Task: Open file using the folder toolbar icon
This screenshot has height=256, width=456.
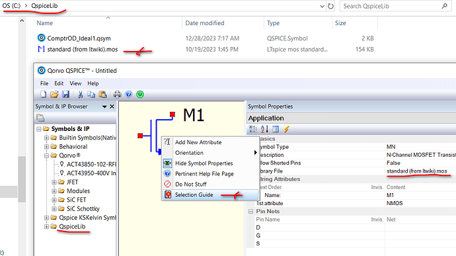Action: click(54, 95)
